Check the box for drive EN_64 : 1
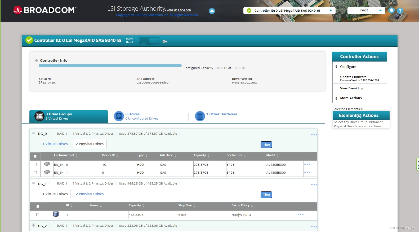 35,173
